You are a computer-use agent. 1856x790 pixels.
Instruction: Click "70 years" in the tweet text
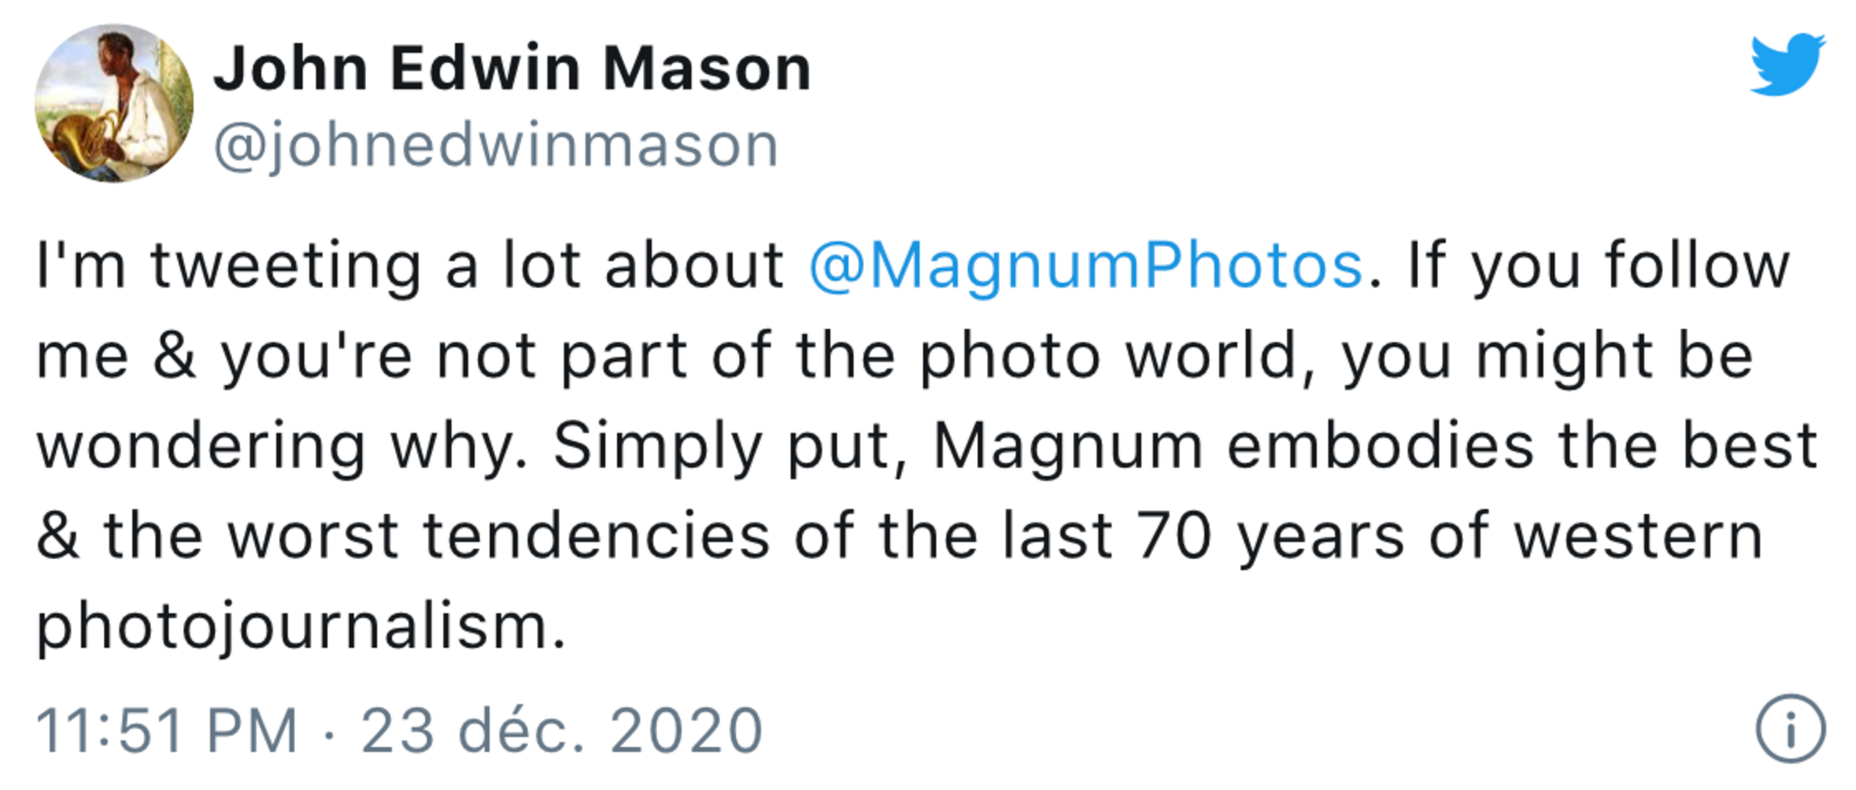coord(1271,535)
